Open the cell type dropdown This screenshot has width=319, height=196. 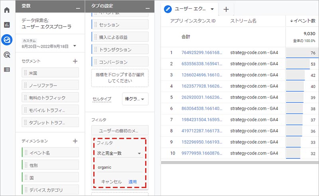[x=135, y=99]
